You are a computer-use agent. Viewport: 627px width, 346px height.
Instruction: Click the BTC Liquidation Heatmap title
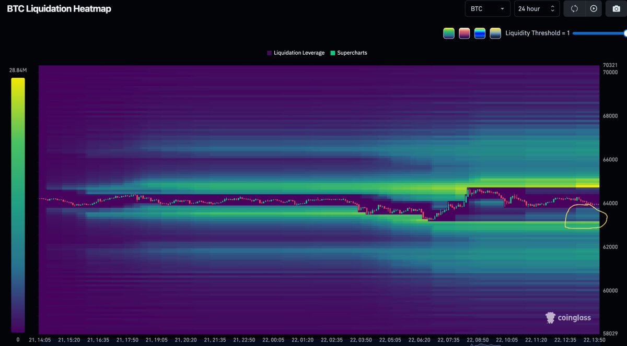(59, 9)
